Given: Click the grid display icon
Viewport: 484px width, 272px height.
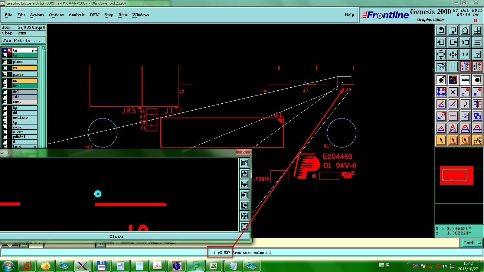Looking at the screenshot, I should pyautogui.click(x=453, y=66).
